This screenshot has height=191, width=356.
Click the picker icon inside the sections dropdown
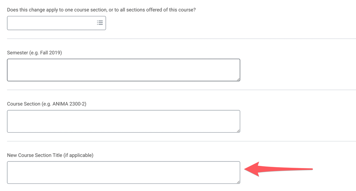100,23
